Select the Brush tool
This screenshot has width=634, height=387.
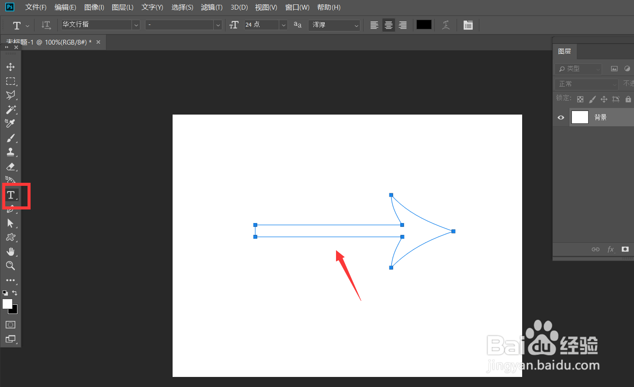coord(10,138)
